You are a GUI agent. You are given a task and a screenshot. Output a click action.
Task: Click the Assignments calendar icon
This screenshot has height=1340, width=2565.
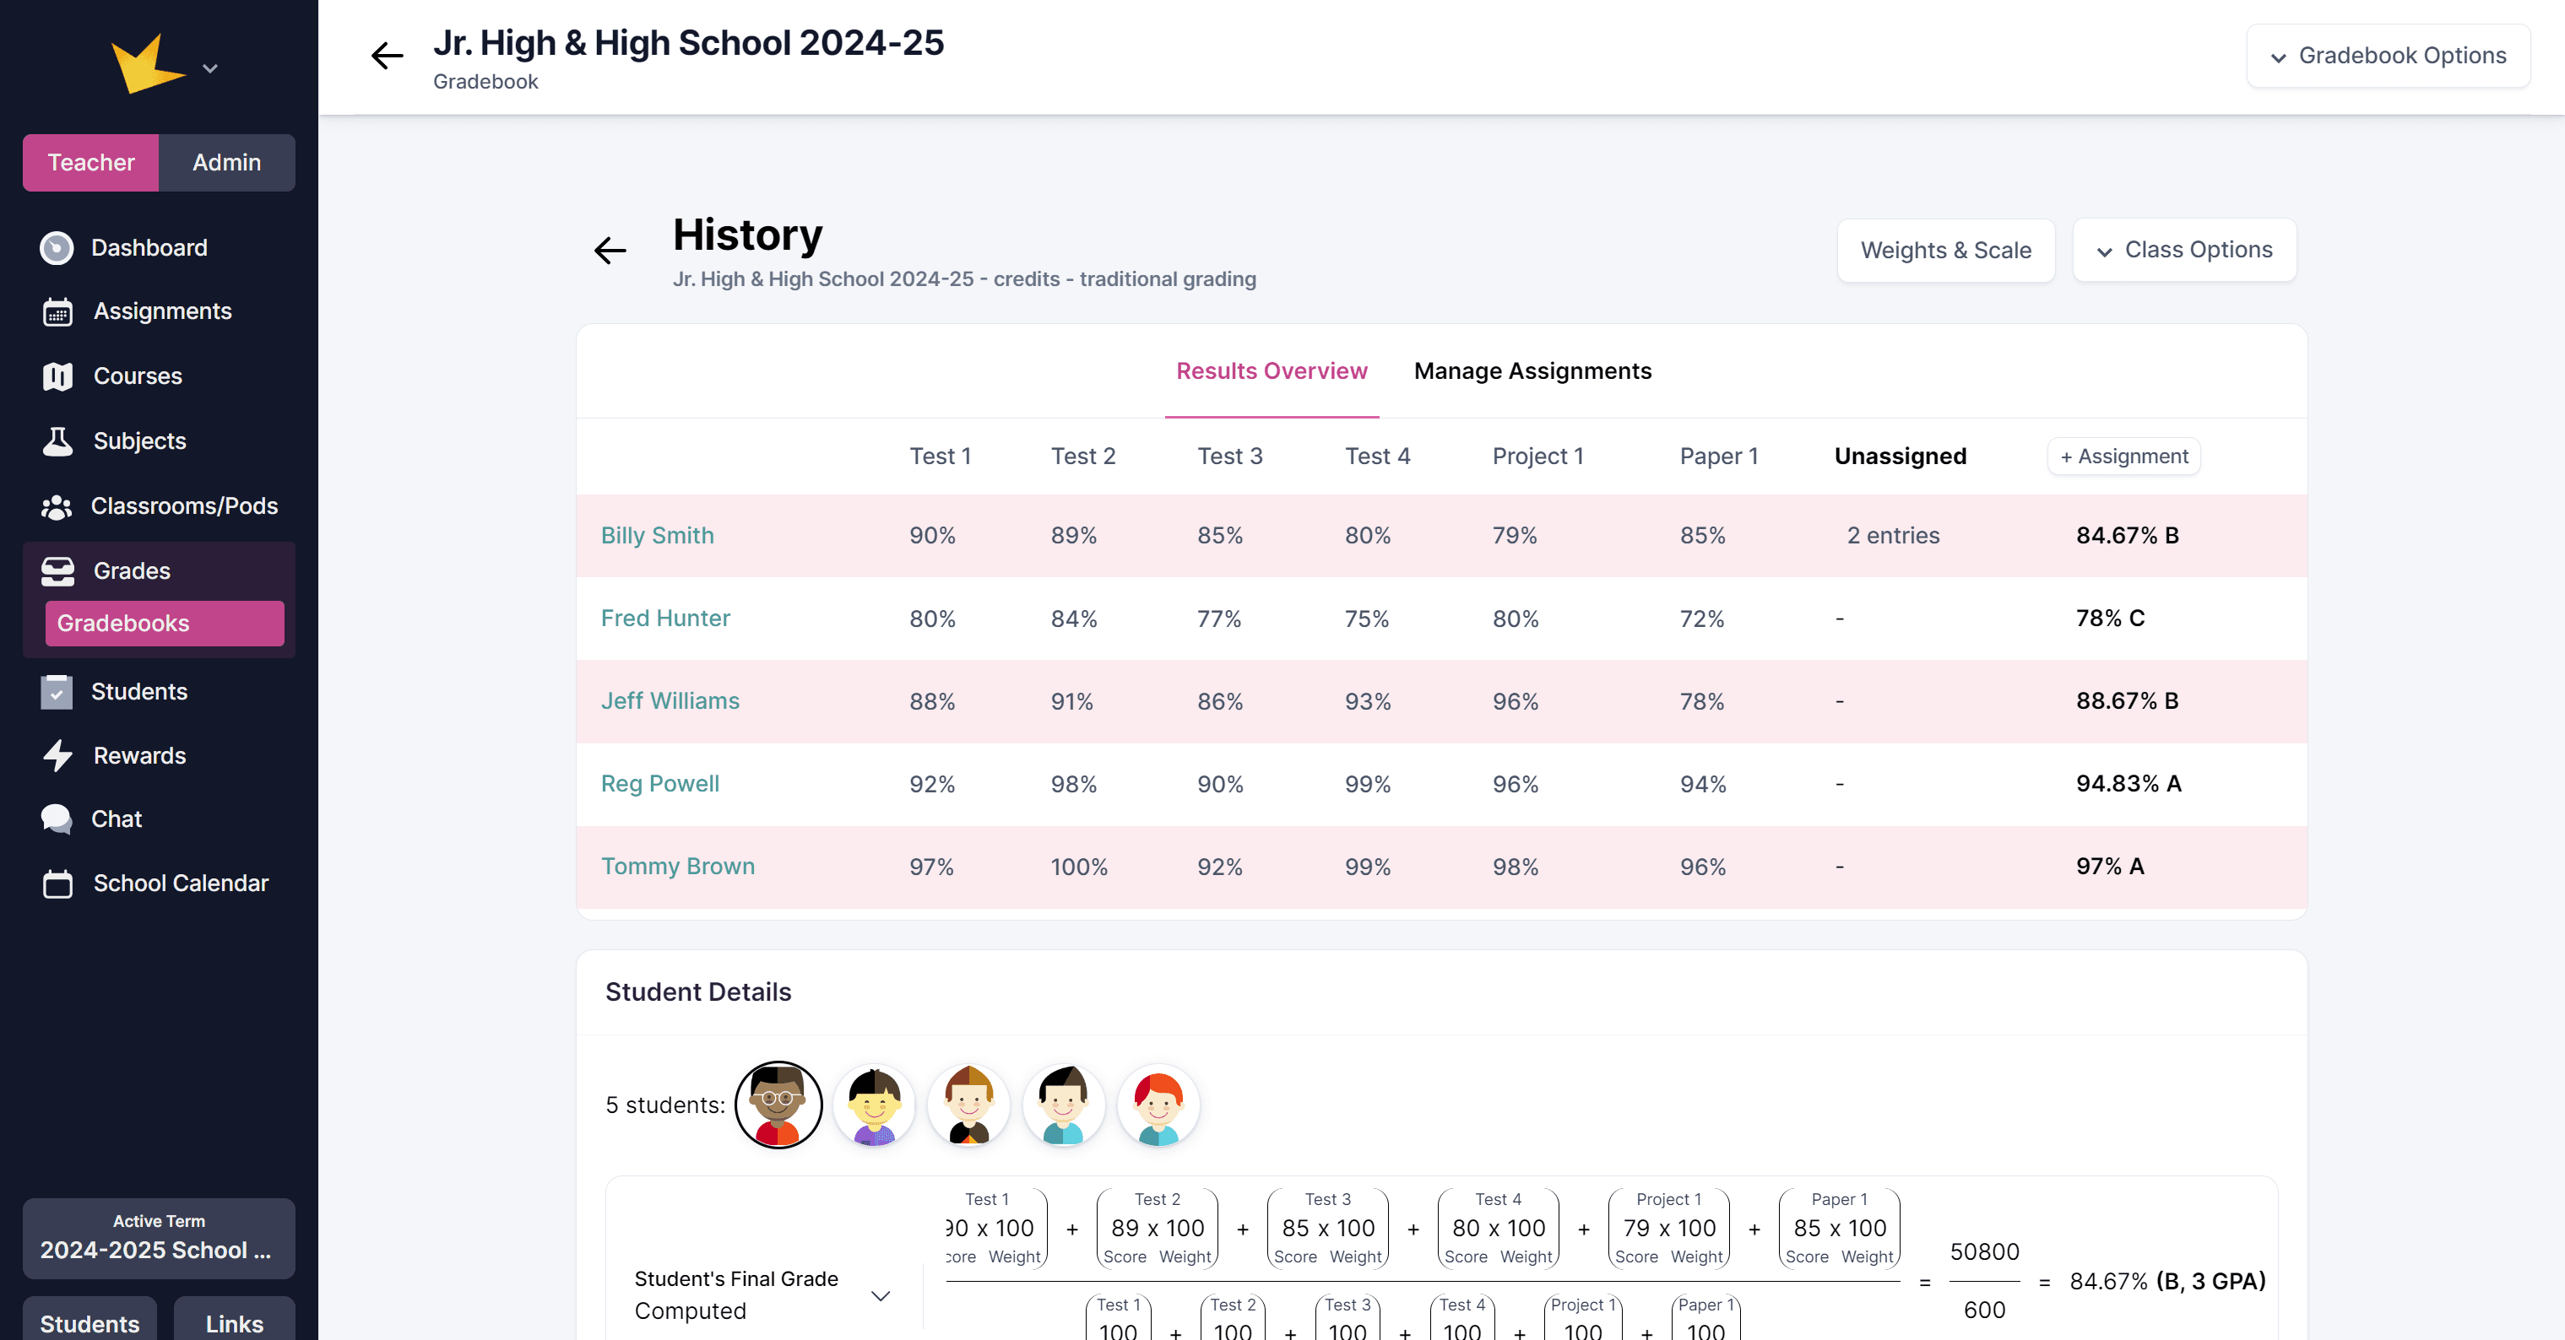57,312
